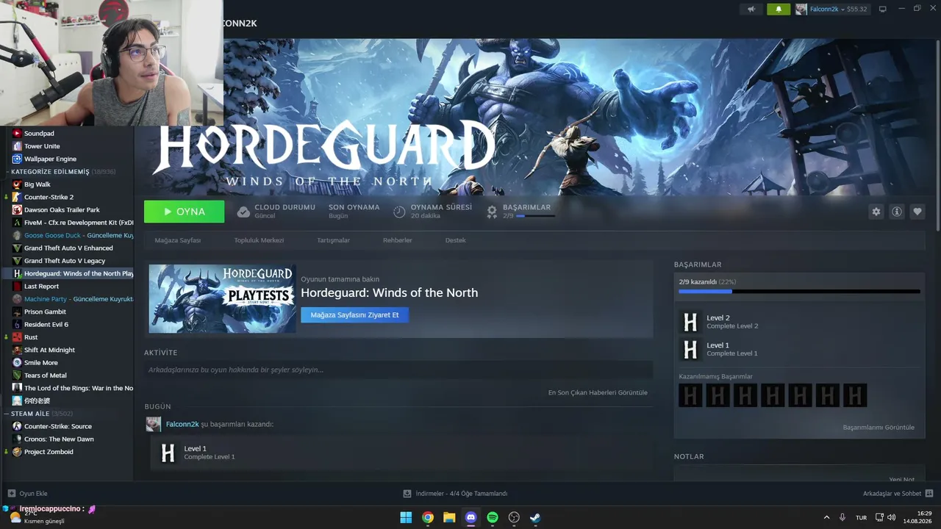Select Big Walk in library list

(x=37, y=184)
